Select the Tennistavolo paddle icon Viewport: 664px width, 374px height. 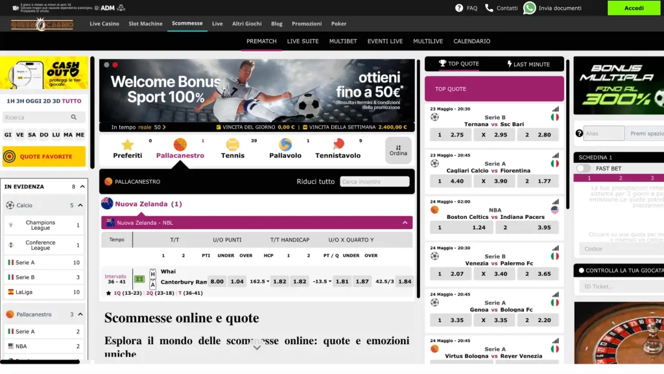[338, 144]
